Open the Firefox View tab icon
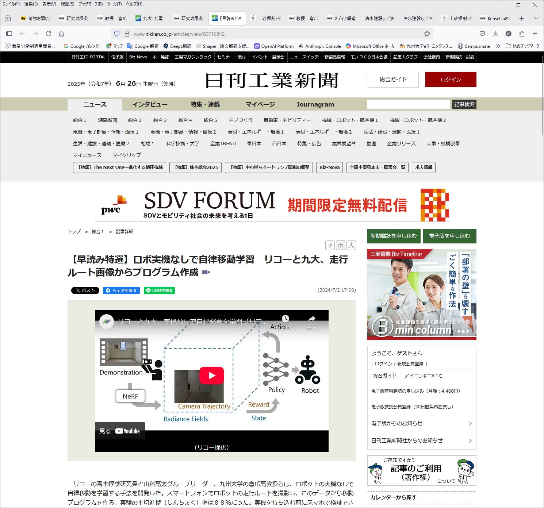Viewport: 544px width, 508px height. coord(8,18)
